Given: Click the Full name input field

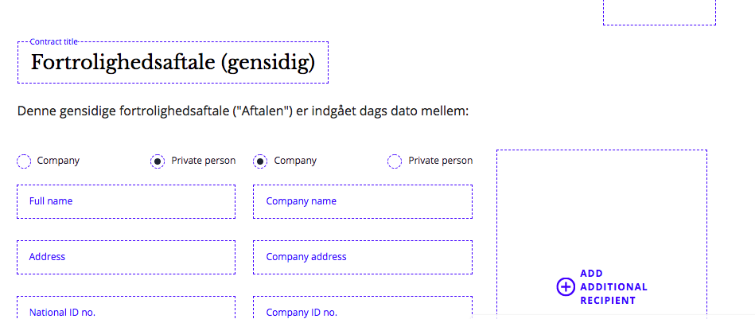Looking at the screenshot, I should point(126,201).
